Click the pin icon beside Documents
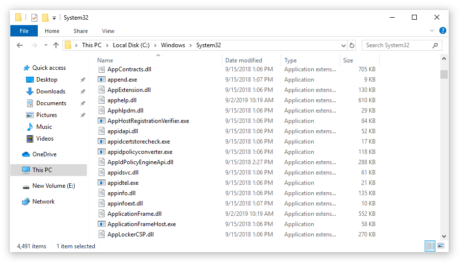Image resolution: width=460 pixels, height=263 pixels. click(x=83, y=103)
